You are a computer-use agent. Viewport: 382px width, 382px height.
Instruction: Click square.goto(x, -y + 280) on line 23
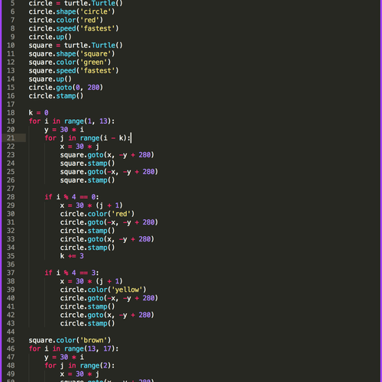[x=107, y=155]
